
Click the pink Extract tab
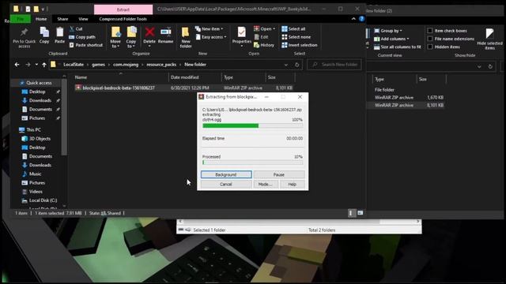click(x=123, y=9)
